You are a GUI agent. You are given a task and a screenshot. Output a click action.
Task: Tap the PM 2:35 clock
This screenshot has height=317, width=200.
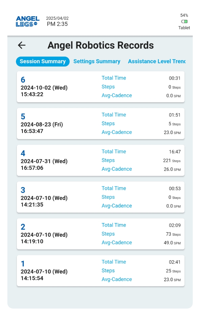(57, 24)
